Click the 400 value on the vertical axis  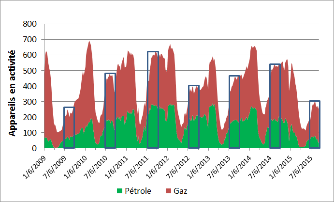tap(31, 86)
